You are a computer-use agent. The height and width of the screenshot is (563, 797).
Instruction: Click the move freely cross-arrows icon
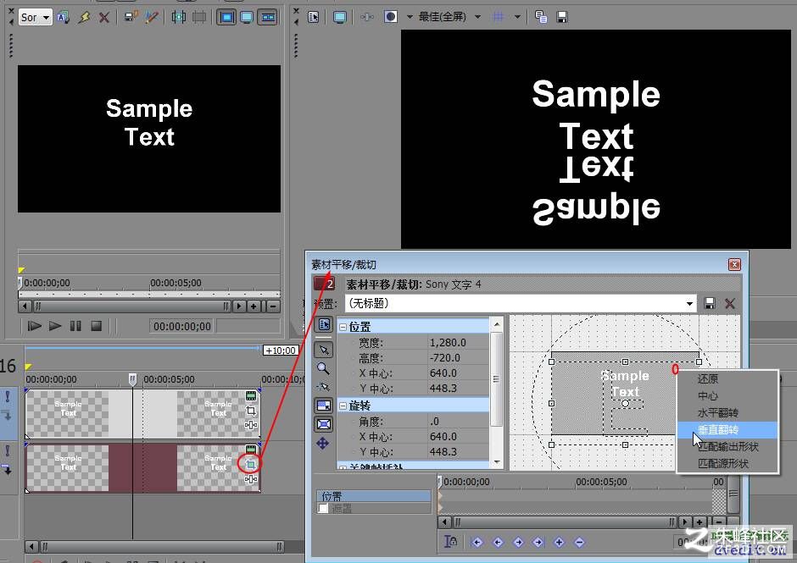pos(323,444)
